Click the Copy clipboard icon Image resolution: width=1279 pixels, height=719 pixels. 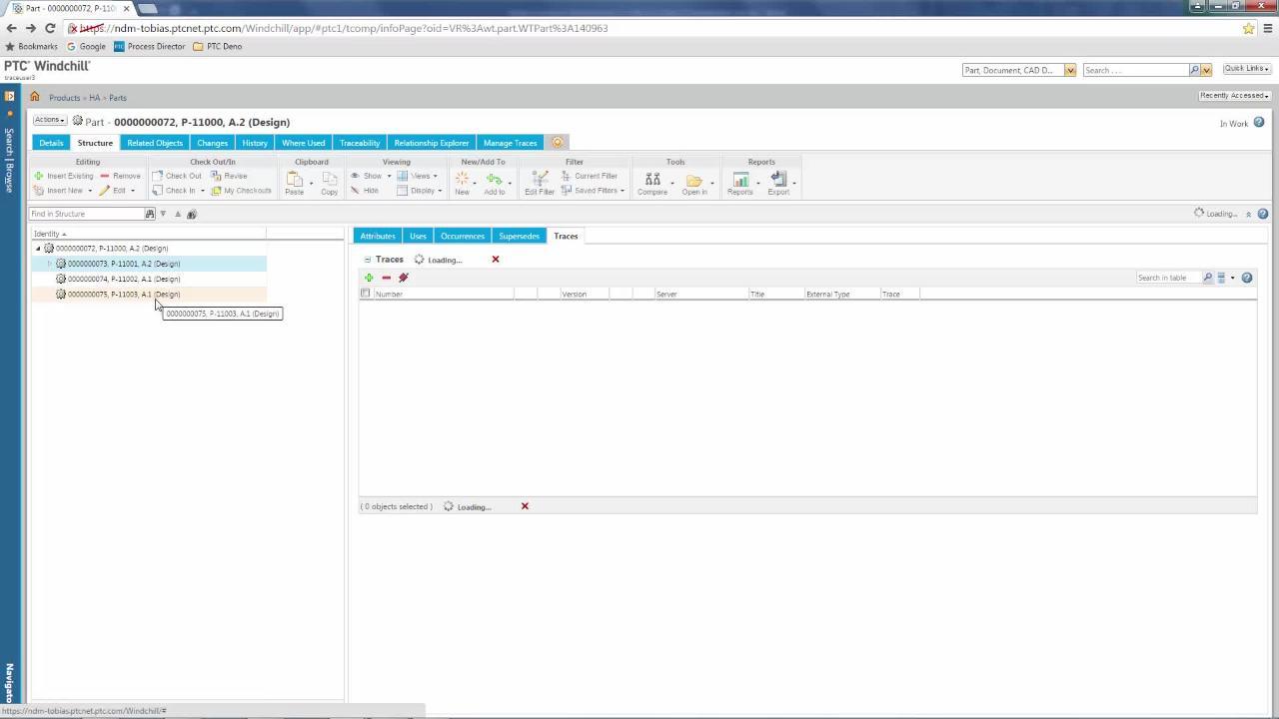pos(329,181)
